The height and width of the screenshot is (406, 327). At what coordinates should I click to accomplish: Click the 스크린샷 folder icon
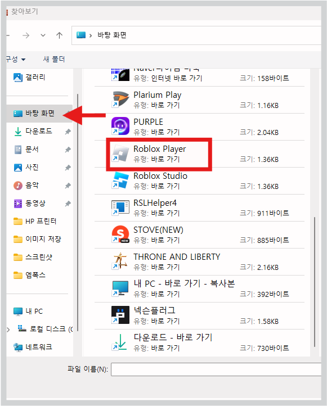click(x=18, y=257)
